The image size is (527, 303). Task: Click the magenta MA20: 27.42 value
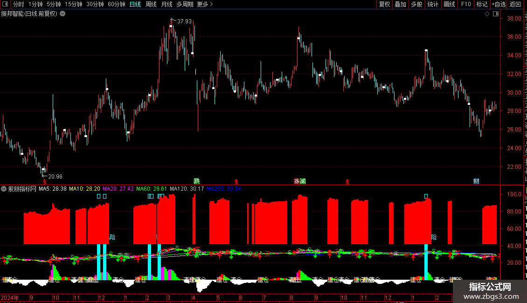(118, 189)
